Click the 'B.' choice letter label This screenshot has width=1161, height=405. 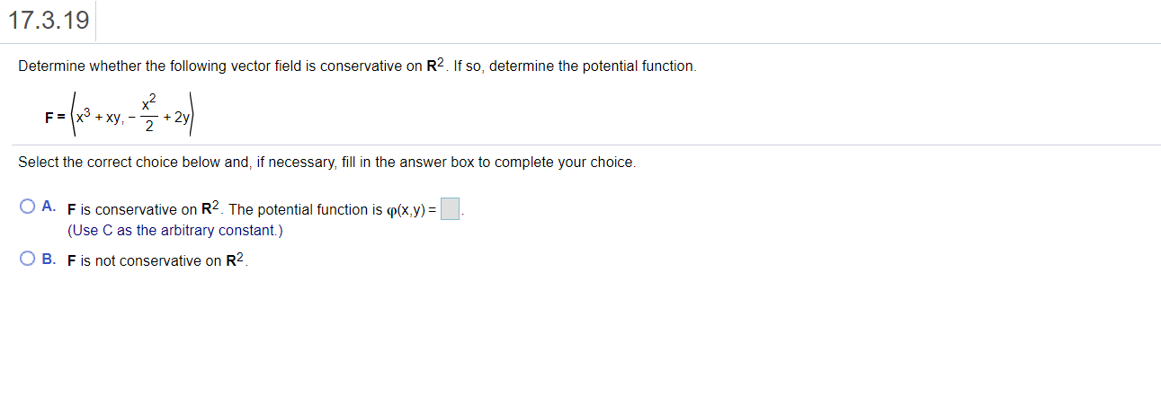49,260
